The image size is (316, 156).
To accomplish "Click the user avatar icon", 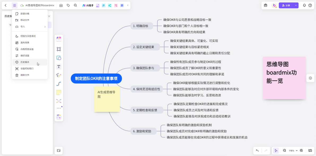I will [274, 6].
